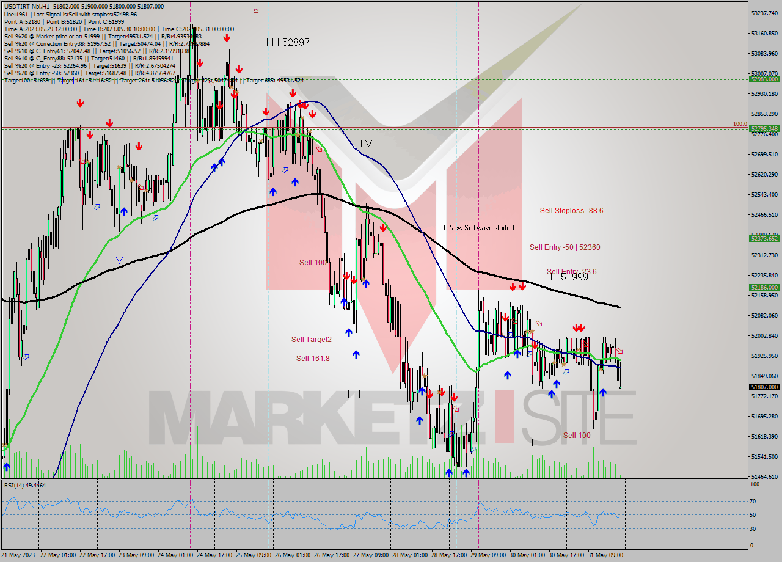Viewport: 782px width, 562px height.
Task: Click '0 New Sell wave started' annotation
Action: [479, 228]
